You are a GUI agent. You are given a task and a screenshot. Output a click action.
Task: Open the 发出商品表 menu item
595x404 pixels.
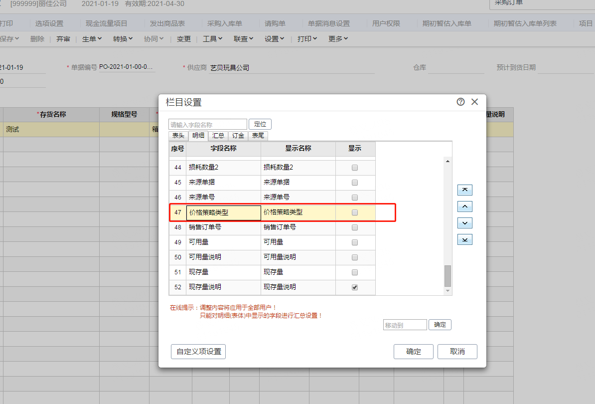tap(167, 23)
